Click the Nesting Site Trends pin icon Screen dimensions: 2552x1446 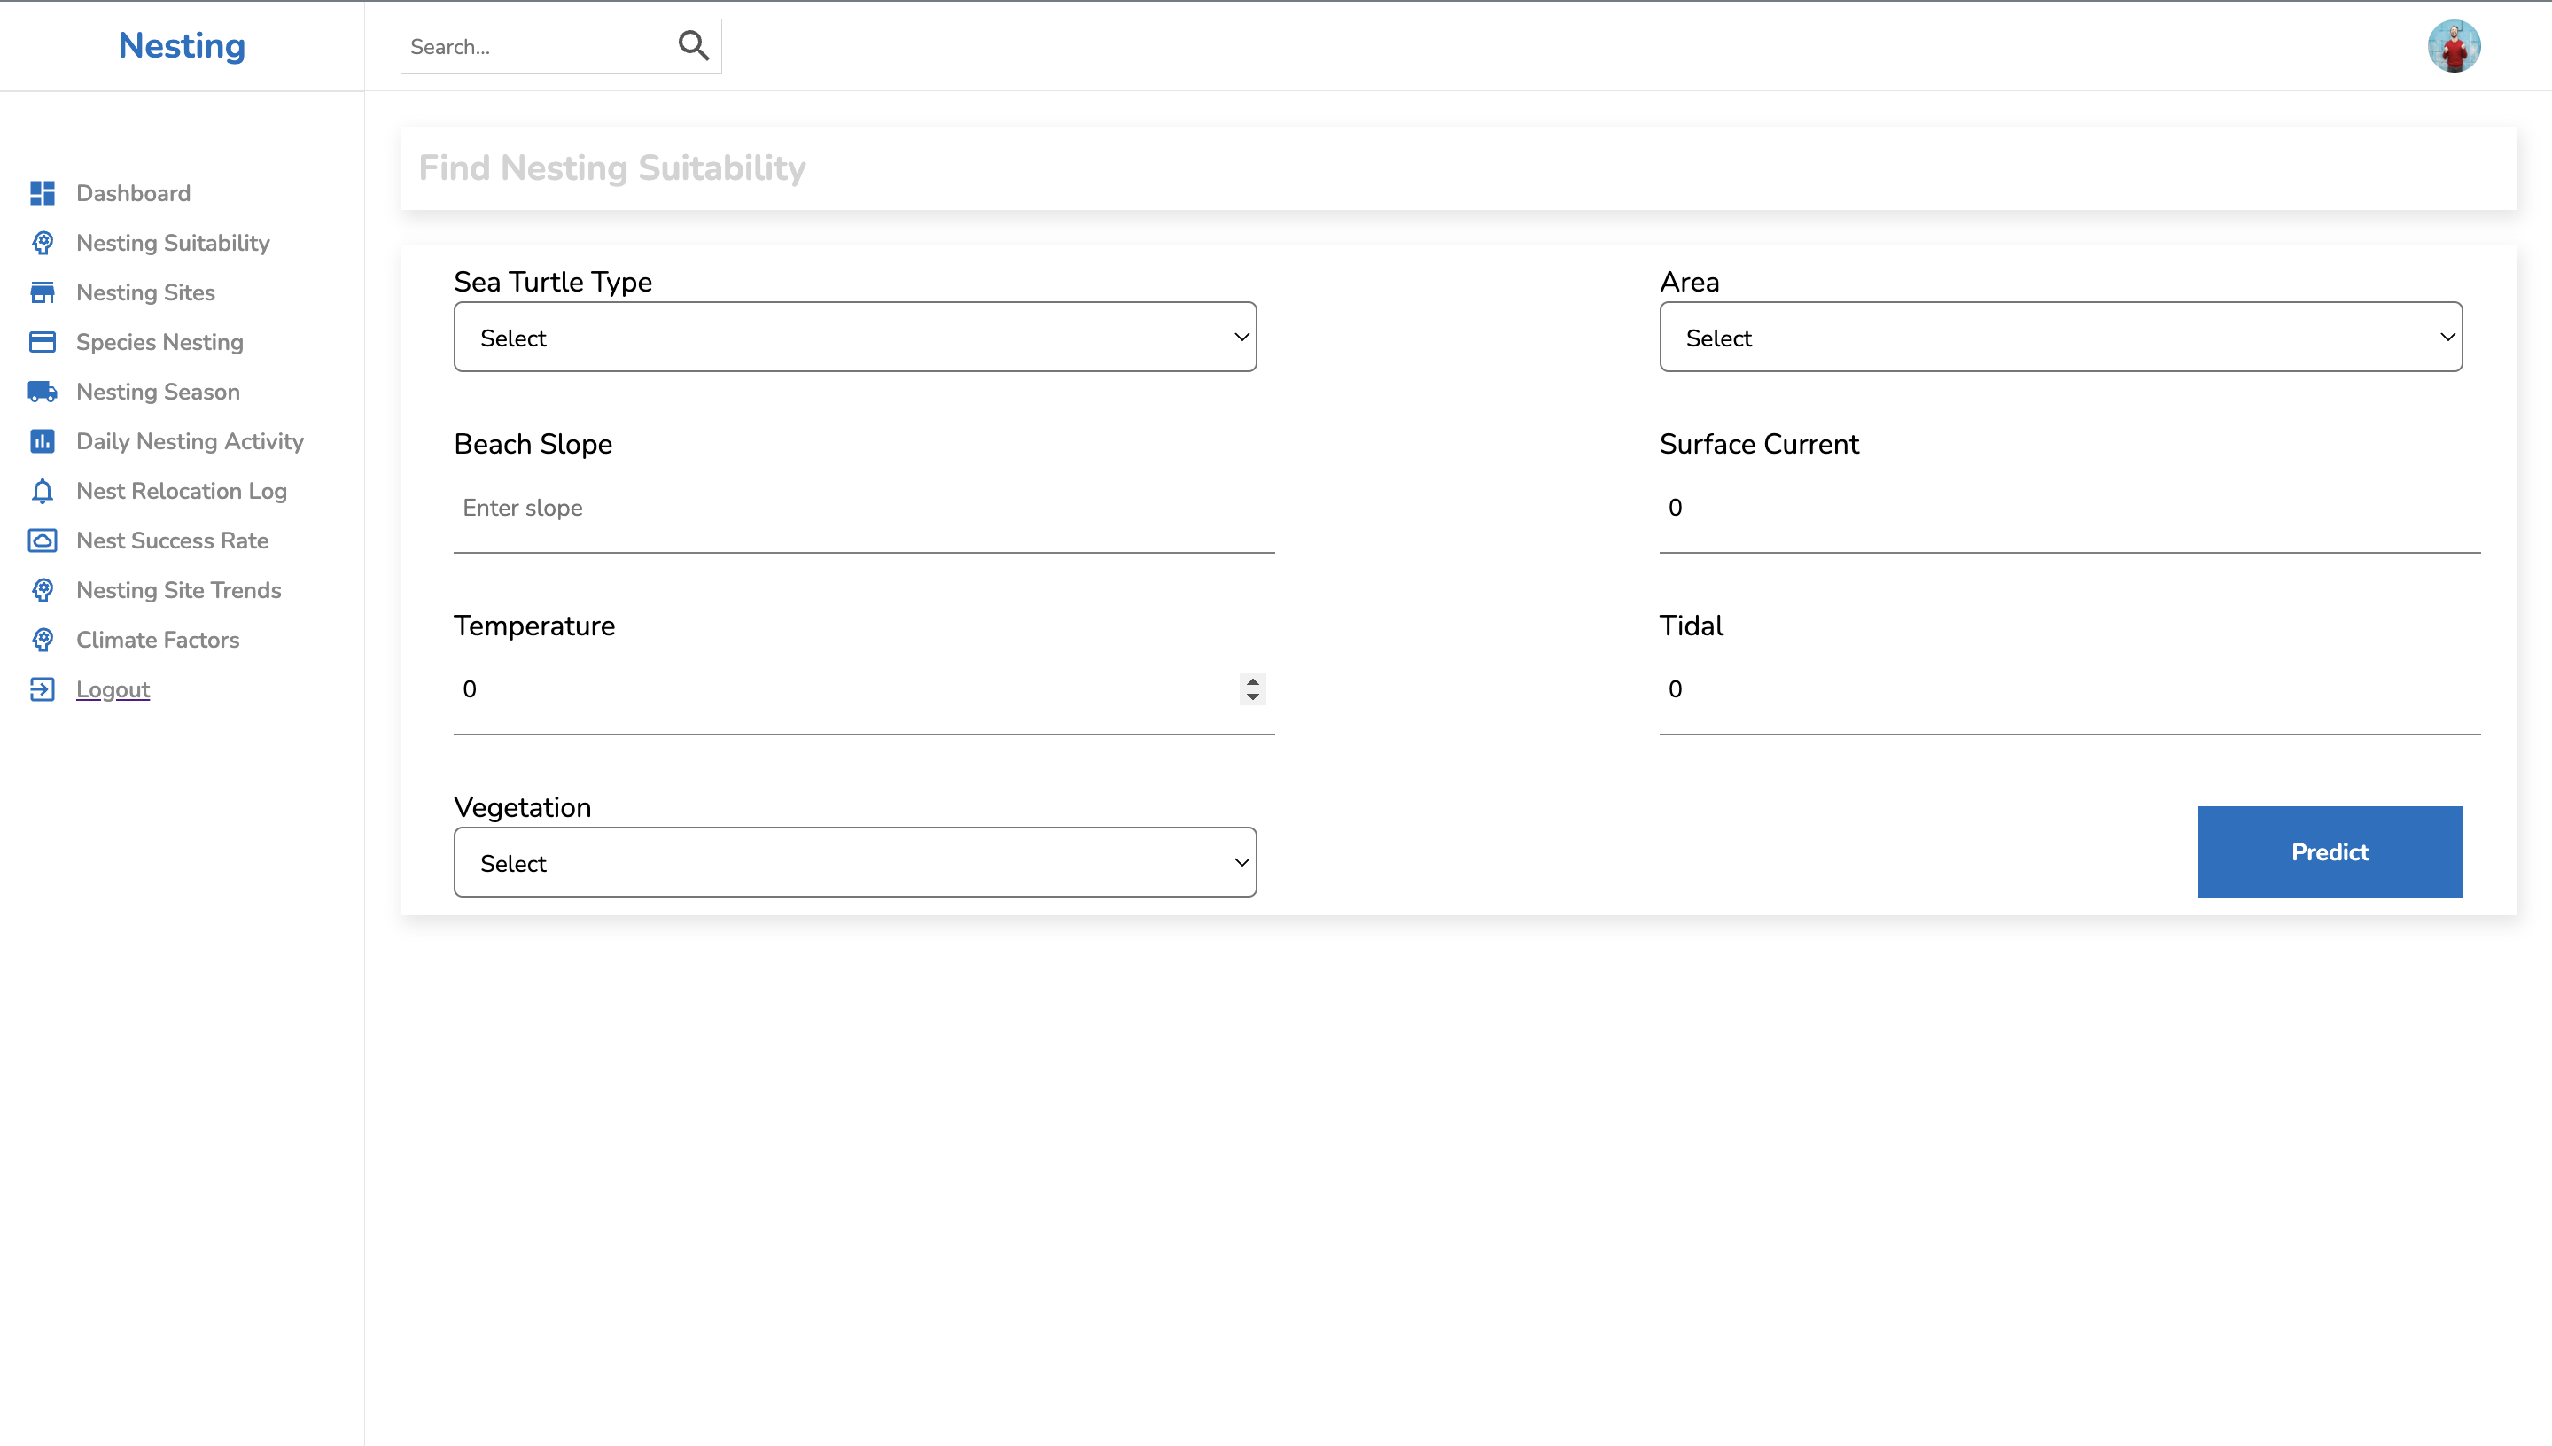pyautogui.click(x=42, y=590)
